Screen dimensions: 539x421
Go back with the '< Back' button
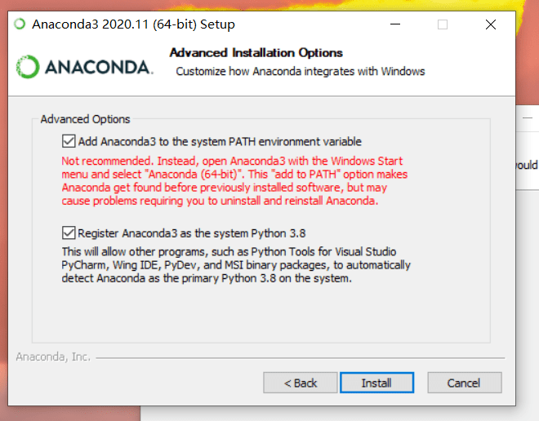pos(301,383)
